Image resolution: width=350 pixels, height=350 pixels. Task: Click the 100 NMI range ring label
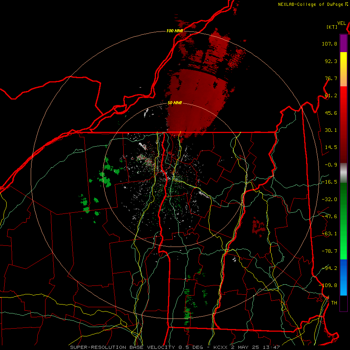coord(175,31)
